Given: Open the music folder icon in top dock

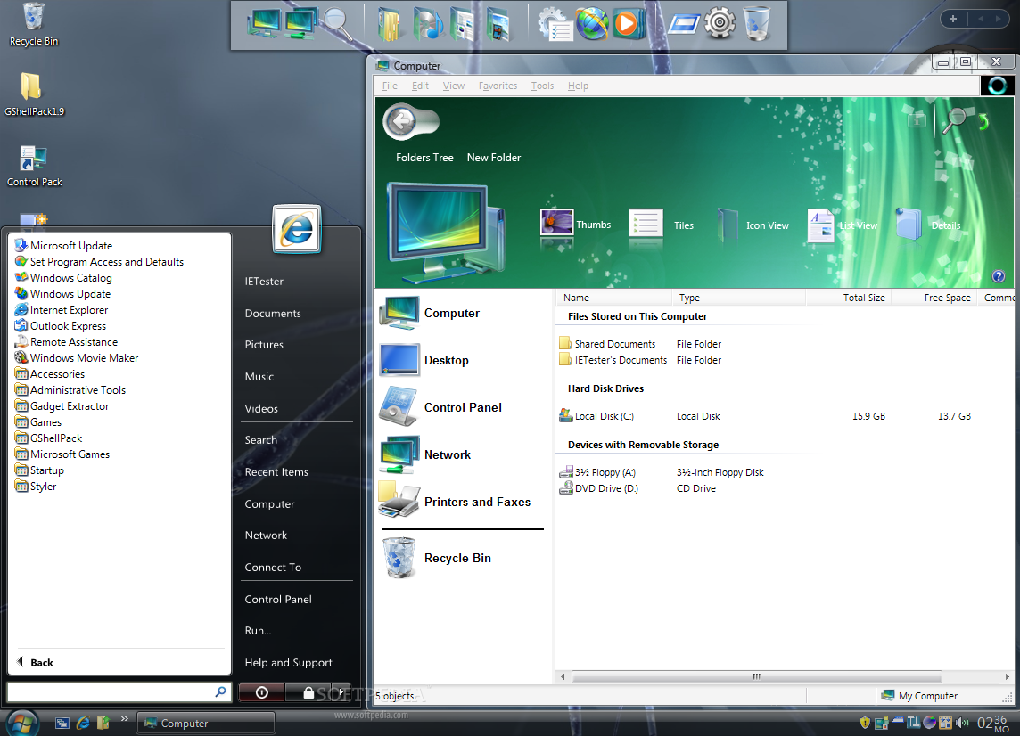Looking at the screenshot, I should click(x=427, y=25).
